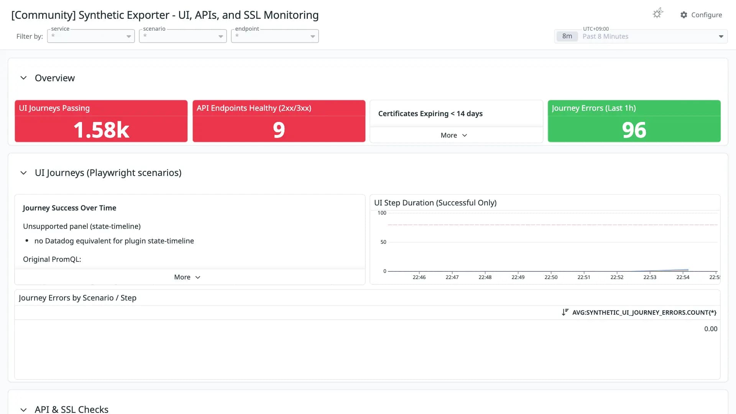
Task: Click the Configure label
Action: [x=706, y=15]
